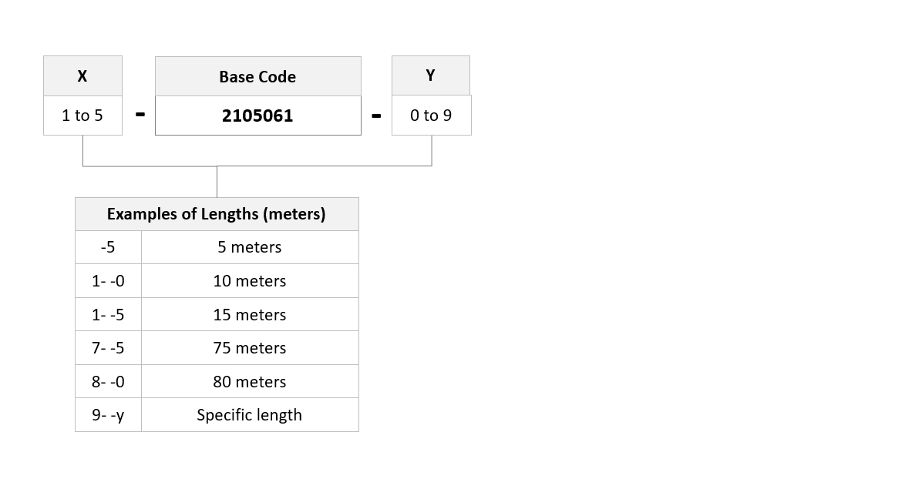Click the dash between Base Code and Y
The height and width of the screenshot is (479, 905).
[376, 116]
